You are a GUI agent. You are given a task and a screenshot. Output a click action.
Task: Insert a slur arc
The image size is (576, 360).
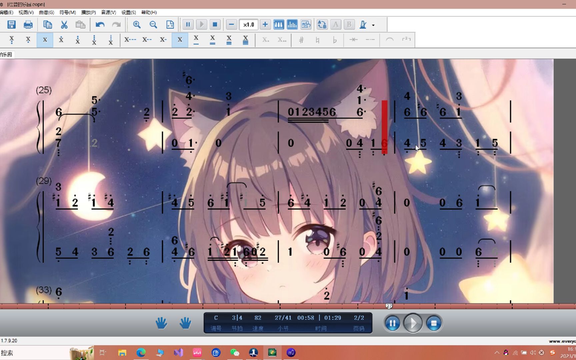(390, 40)
